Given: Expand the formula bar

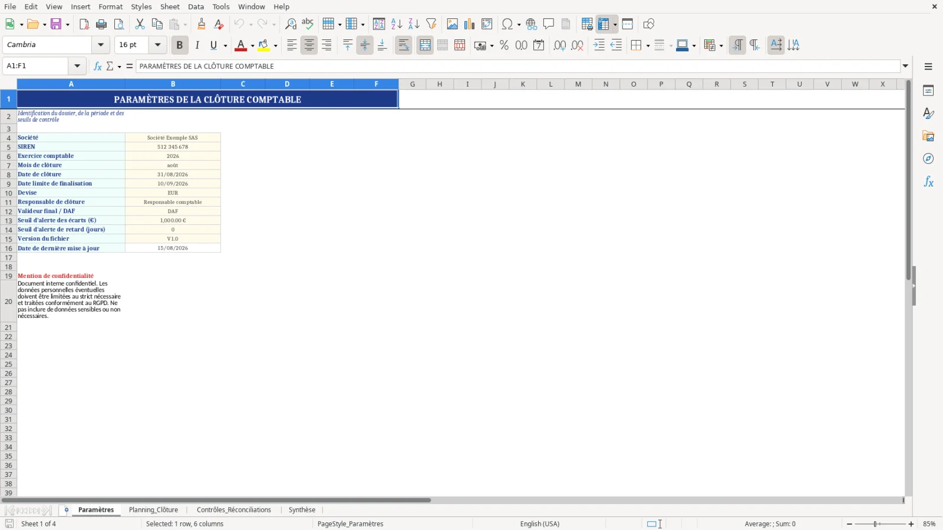Looking at the screenshot, I should (905, 66).
